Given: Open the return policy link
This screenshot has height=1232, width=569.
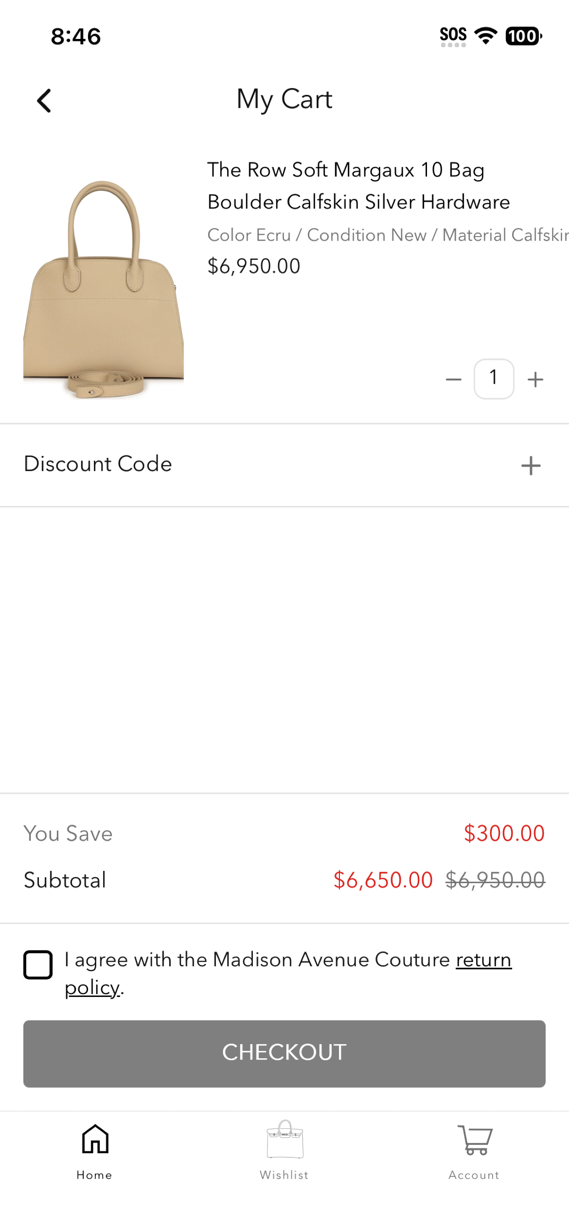Looking at the screenshot, I should (x=288, y=973).
